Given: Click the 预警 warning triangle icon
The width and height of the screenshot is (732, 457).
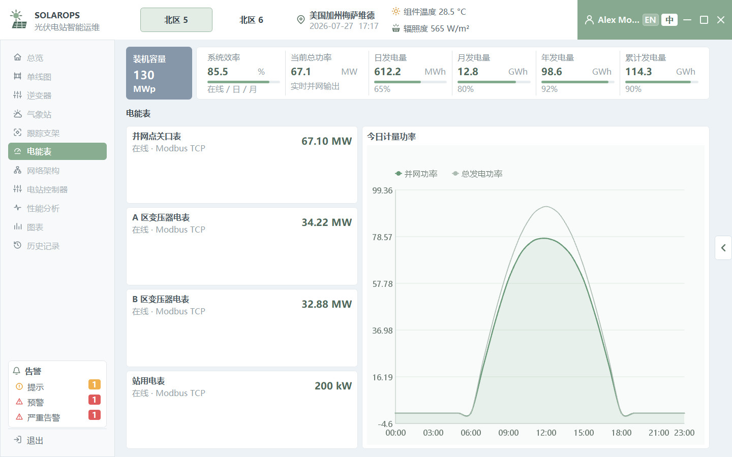Looking at the screenshot, I should (19, 402).
